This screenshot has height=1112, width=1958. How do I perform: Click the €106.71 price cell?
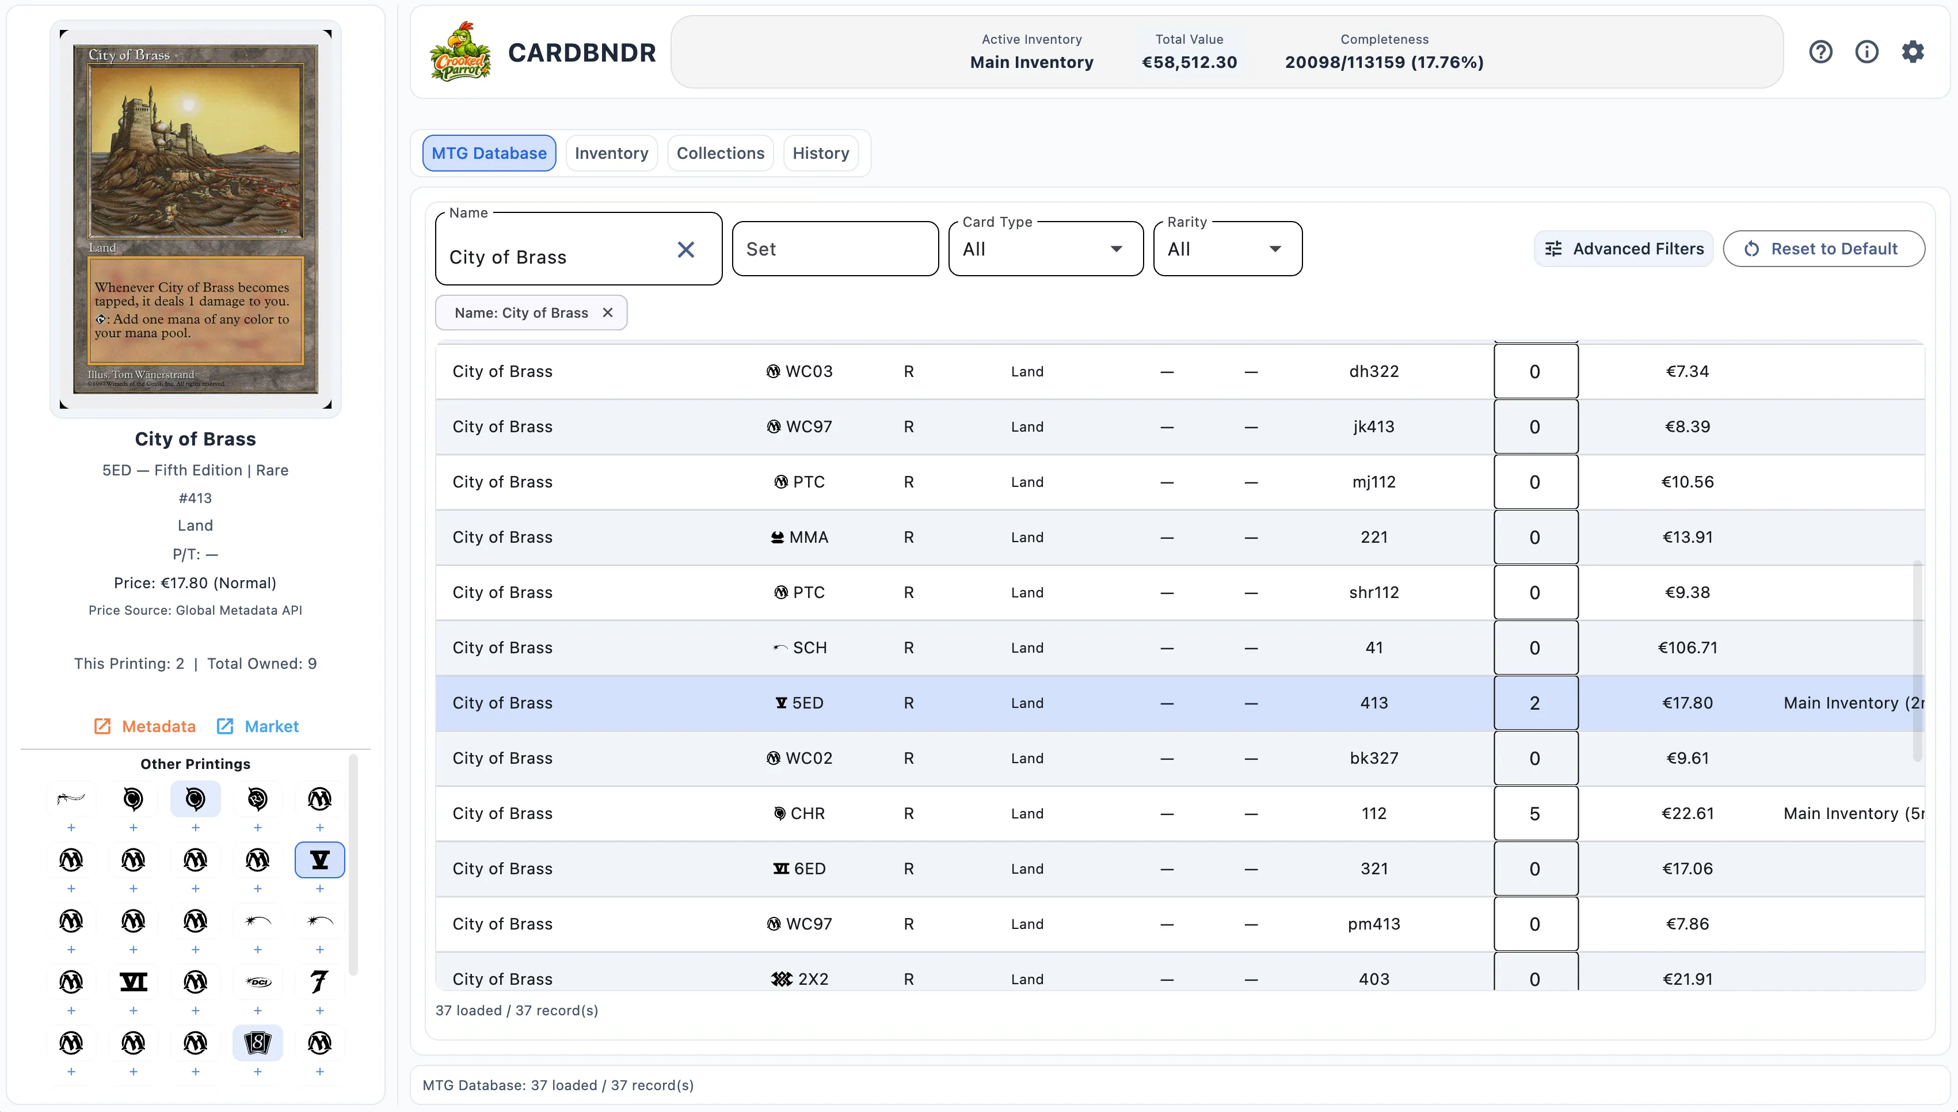1687,648
